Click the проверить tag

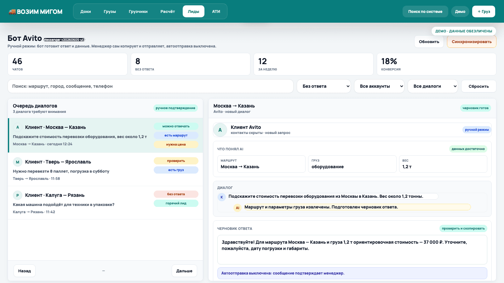pos(176,161)
